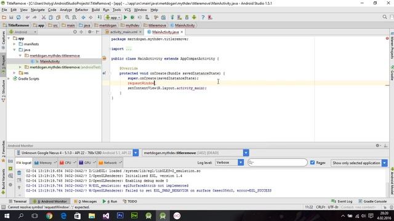The width and height of the screenshot is (394, 221).
Task: Open the Terminal tool window
Action: pyautogui.click(x=18, y=201)
